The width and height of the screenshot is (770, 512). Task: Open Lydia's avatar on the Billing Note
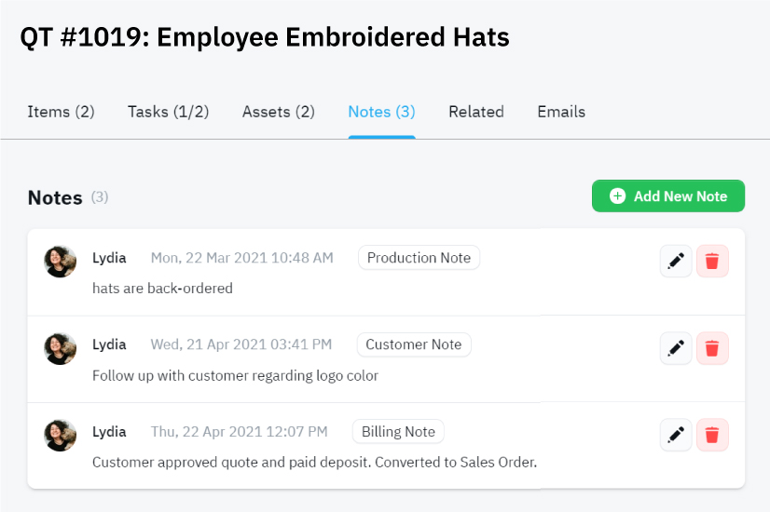coord(60,435)
